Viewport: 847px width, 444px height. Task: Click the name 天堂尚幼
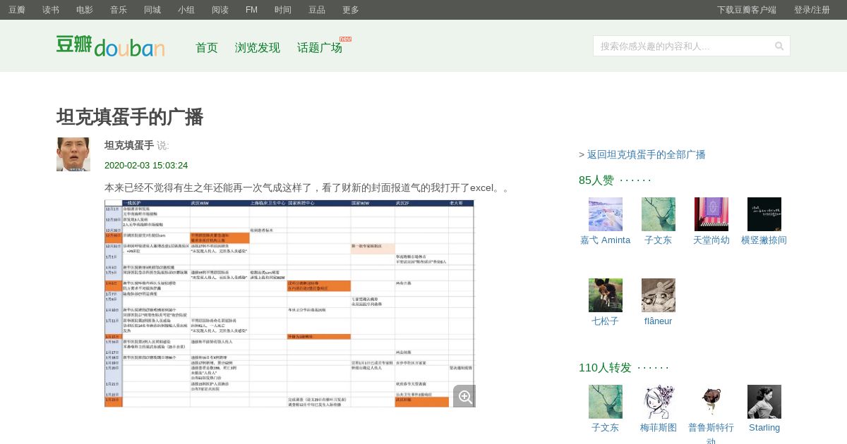[x=711, y=240]
